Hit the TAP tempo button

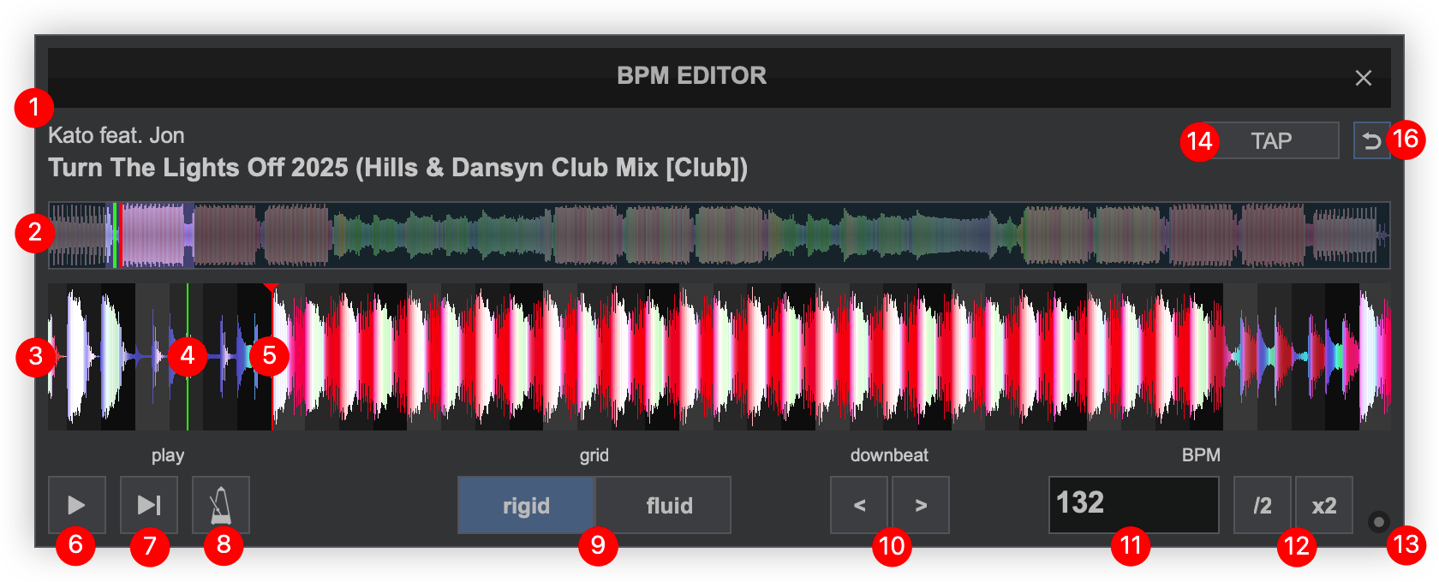pos(1270,140)
